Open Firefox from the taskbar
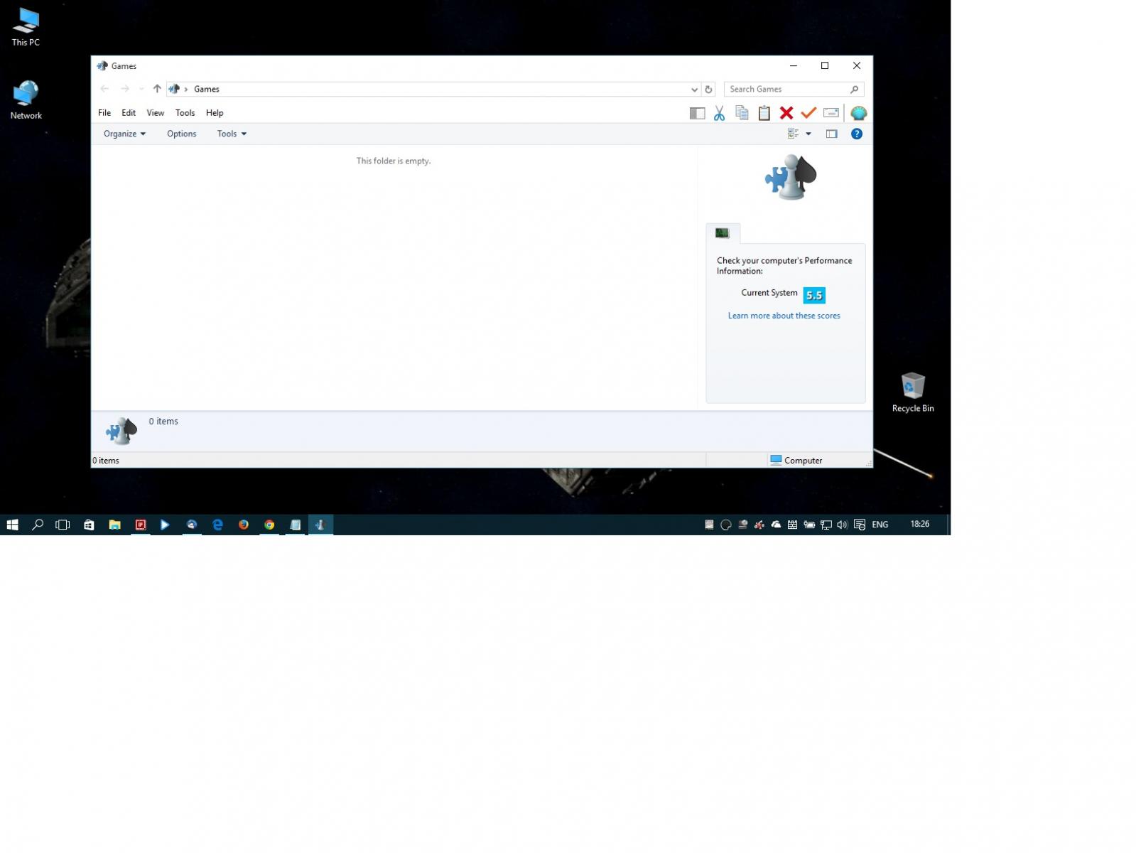 pos(244,525)
